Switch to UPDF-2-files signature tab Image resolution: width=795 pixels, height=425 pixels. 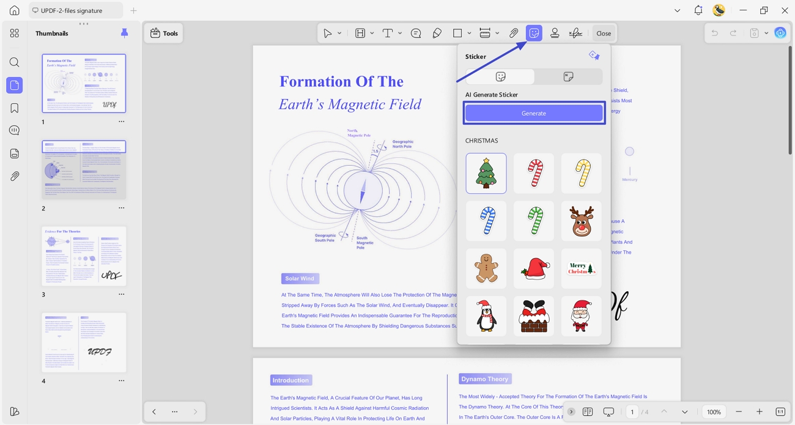pyautogui.click(x=76, y=10)
